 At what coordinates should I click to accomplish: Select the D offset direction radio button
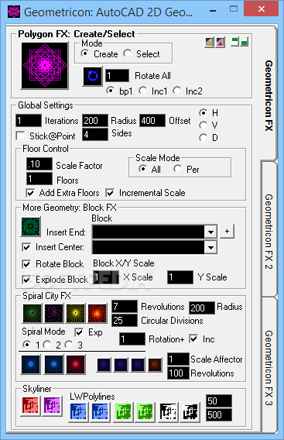[x=203, y=138]
